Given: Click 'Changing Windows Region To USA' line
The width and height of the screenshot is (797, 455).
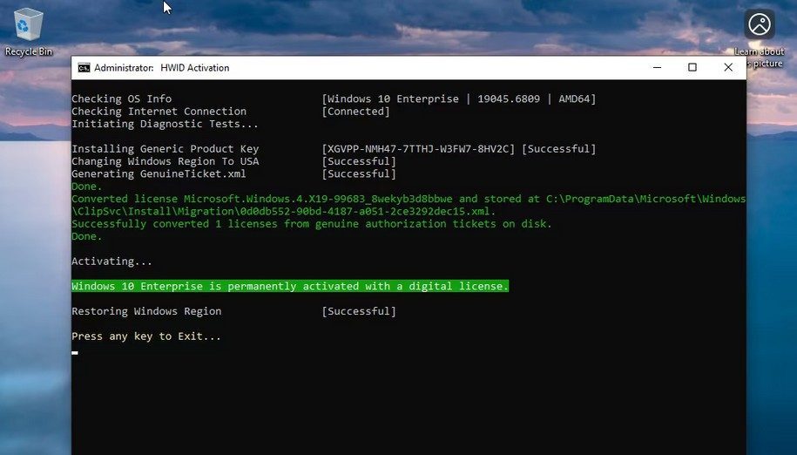Looking at the screenshot, I should tap(165, 161).
